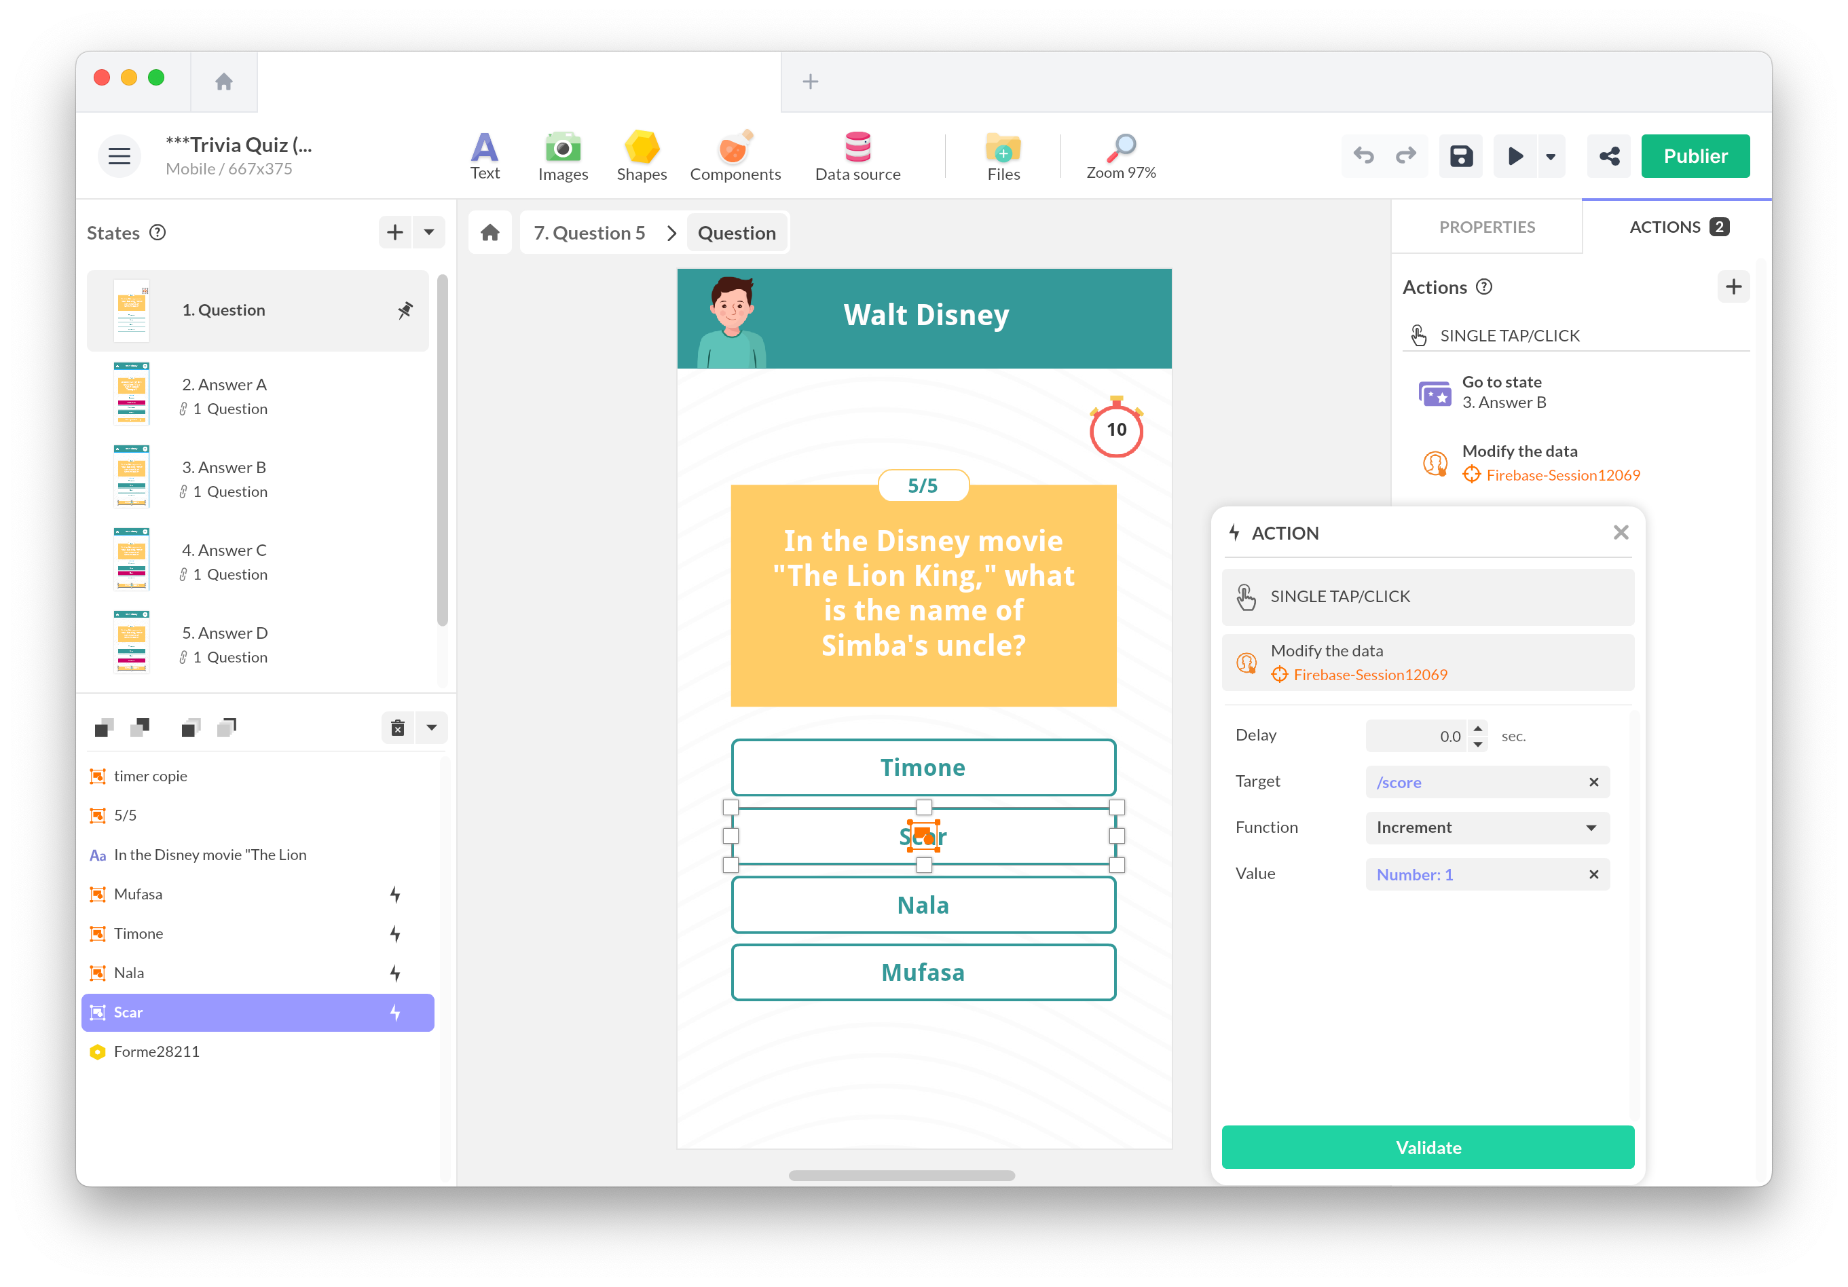Expand States add options arrow
Screen dimensions: 1848x1287
point(429,233)
